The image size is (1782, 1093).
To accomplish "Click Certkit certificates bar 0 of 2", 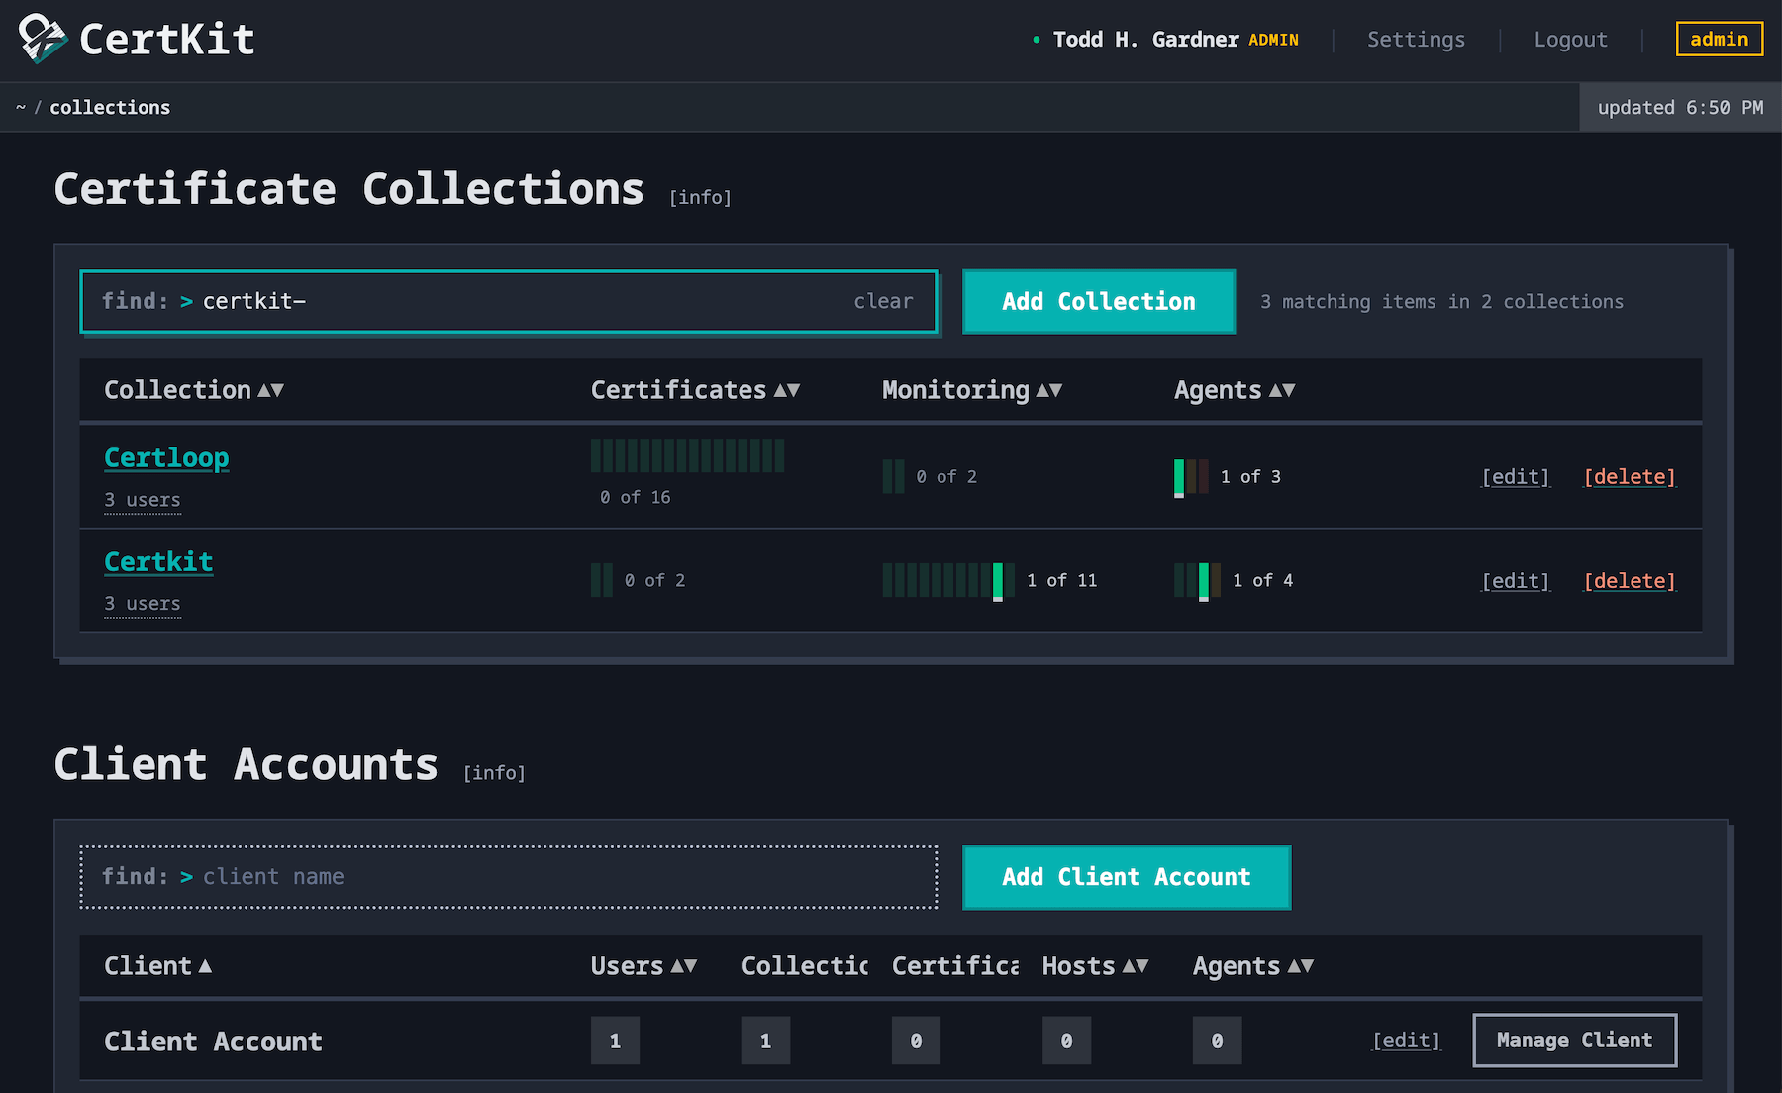I will tap(602, 580).
